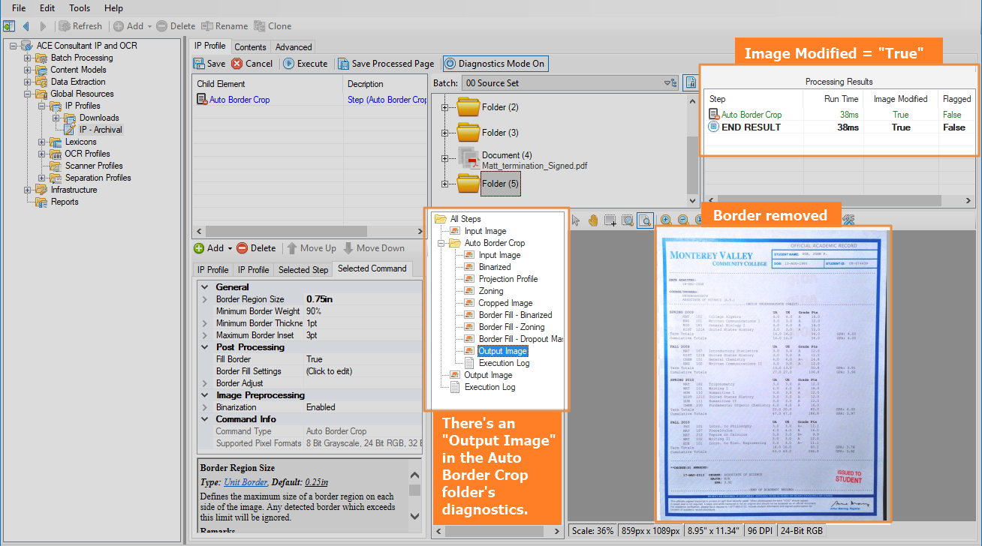Click the Execute play icon
The width and height of the screenshot is (982, 546).
288,64
